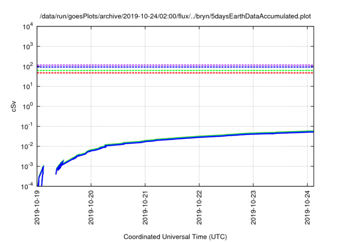Click the 2019-10-20 date label
This screenshot has height=242, width=346.
[91, 207]
